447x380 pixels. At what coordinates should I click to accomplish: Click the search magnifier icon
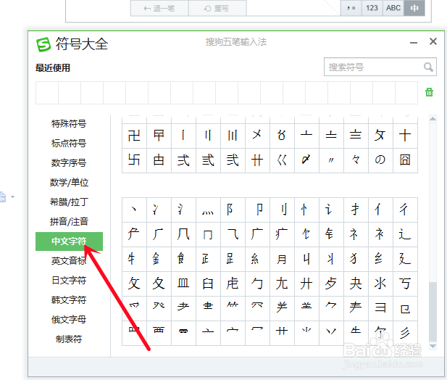[x=428, y=67]
